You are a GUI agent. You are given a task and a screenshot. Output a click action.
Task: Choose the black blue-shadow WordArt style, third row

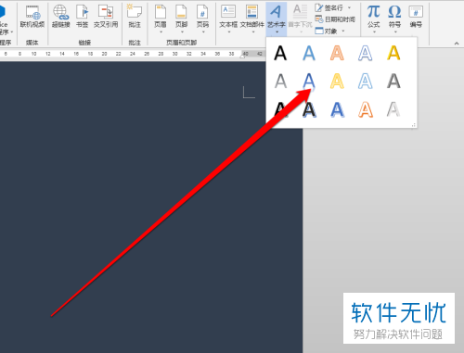pyautogui.click(x=309, y=109)
